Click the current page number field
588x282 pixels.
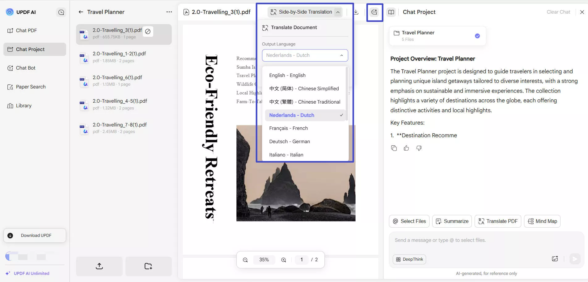coord(302,260)
